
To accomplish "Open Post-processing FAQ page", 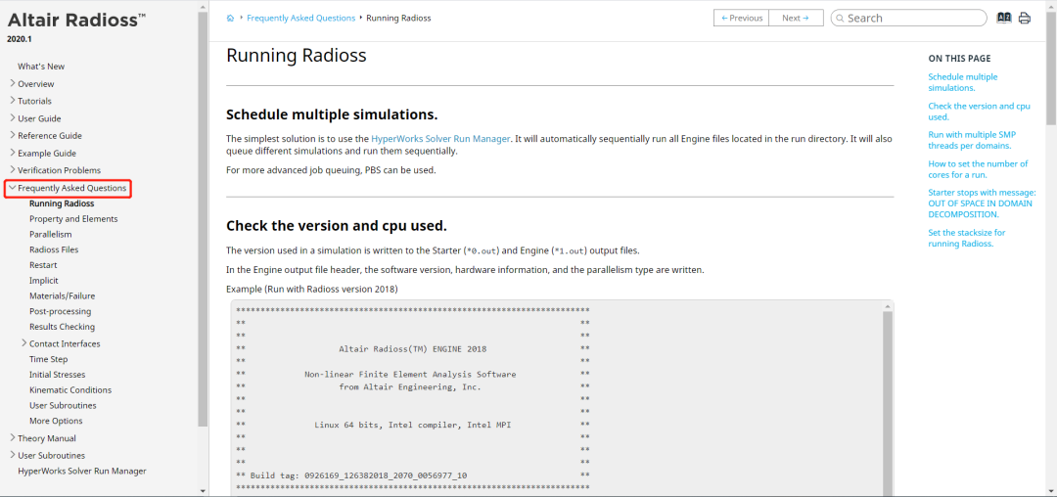I will [60, 311].
